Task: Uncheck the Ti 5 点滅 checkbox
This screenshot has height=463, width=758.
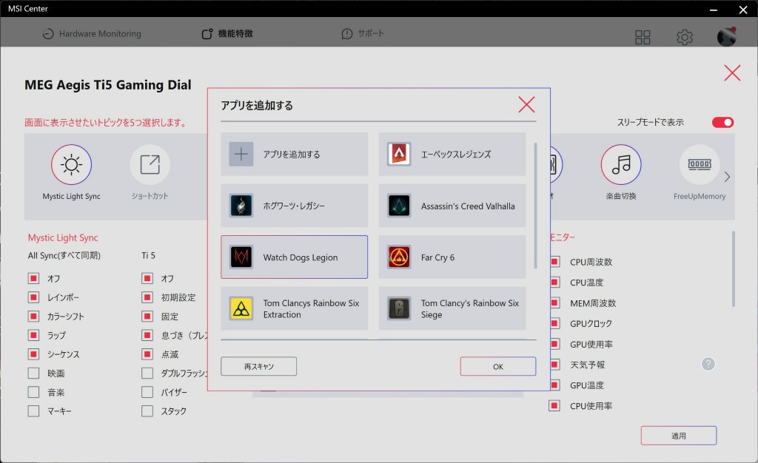Action: coord(147,354)
